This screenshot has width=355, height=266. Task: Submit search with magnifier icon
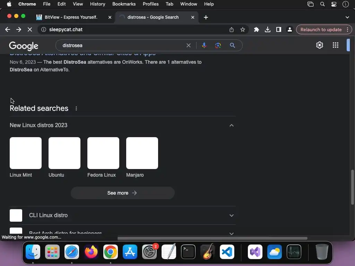tap(233, 45)
